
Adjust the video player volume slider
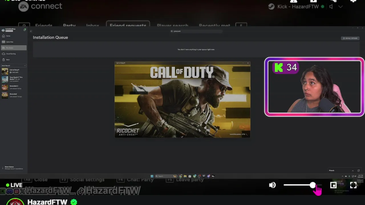coord(303,185)
